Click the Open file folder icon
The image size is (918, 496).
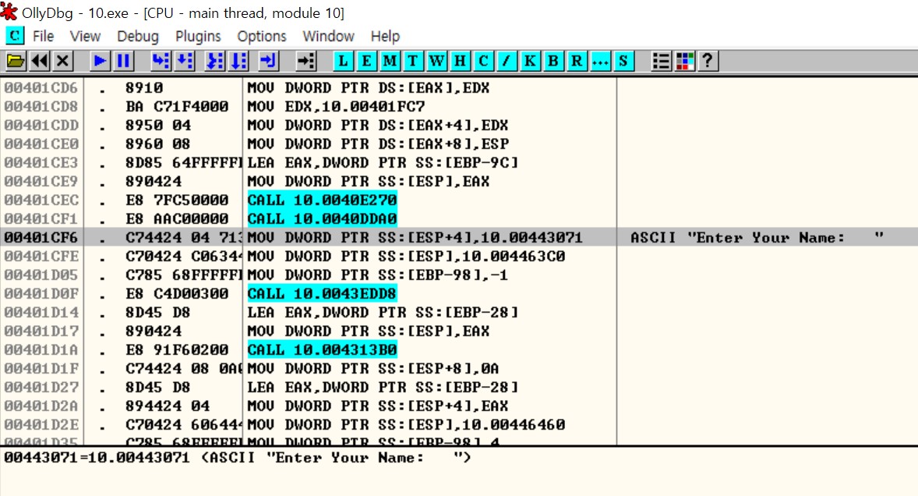(x=16, y=61)
